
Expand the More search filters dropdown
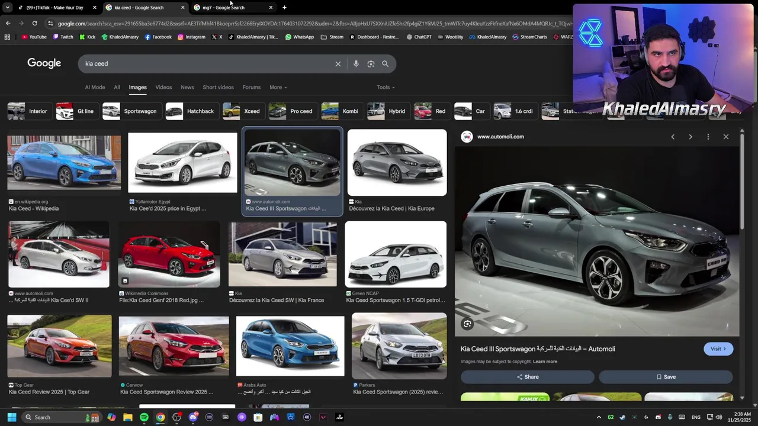tap(278, 88)
